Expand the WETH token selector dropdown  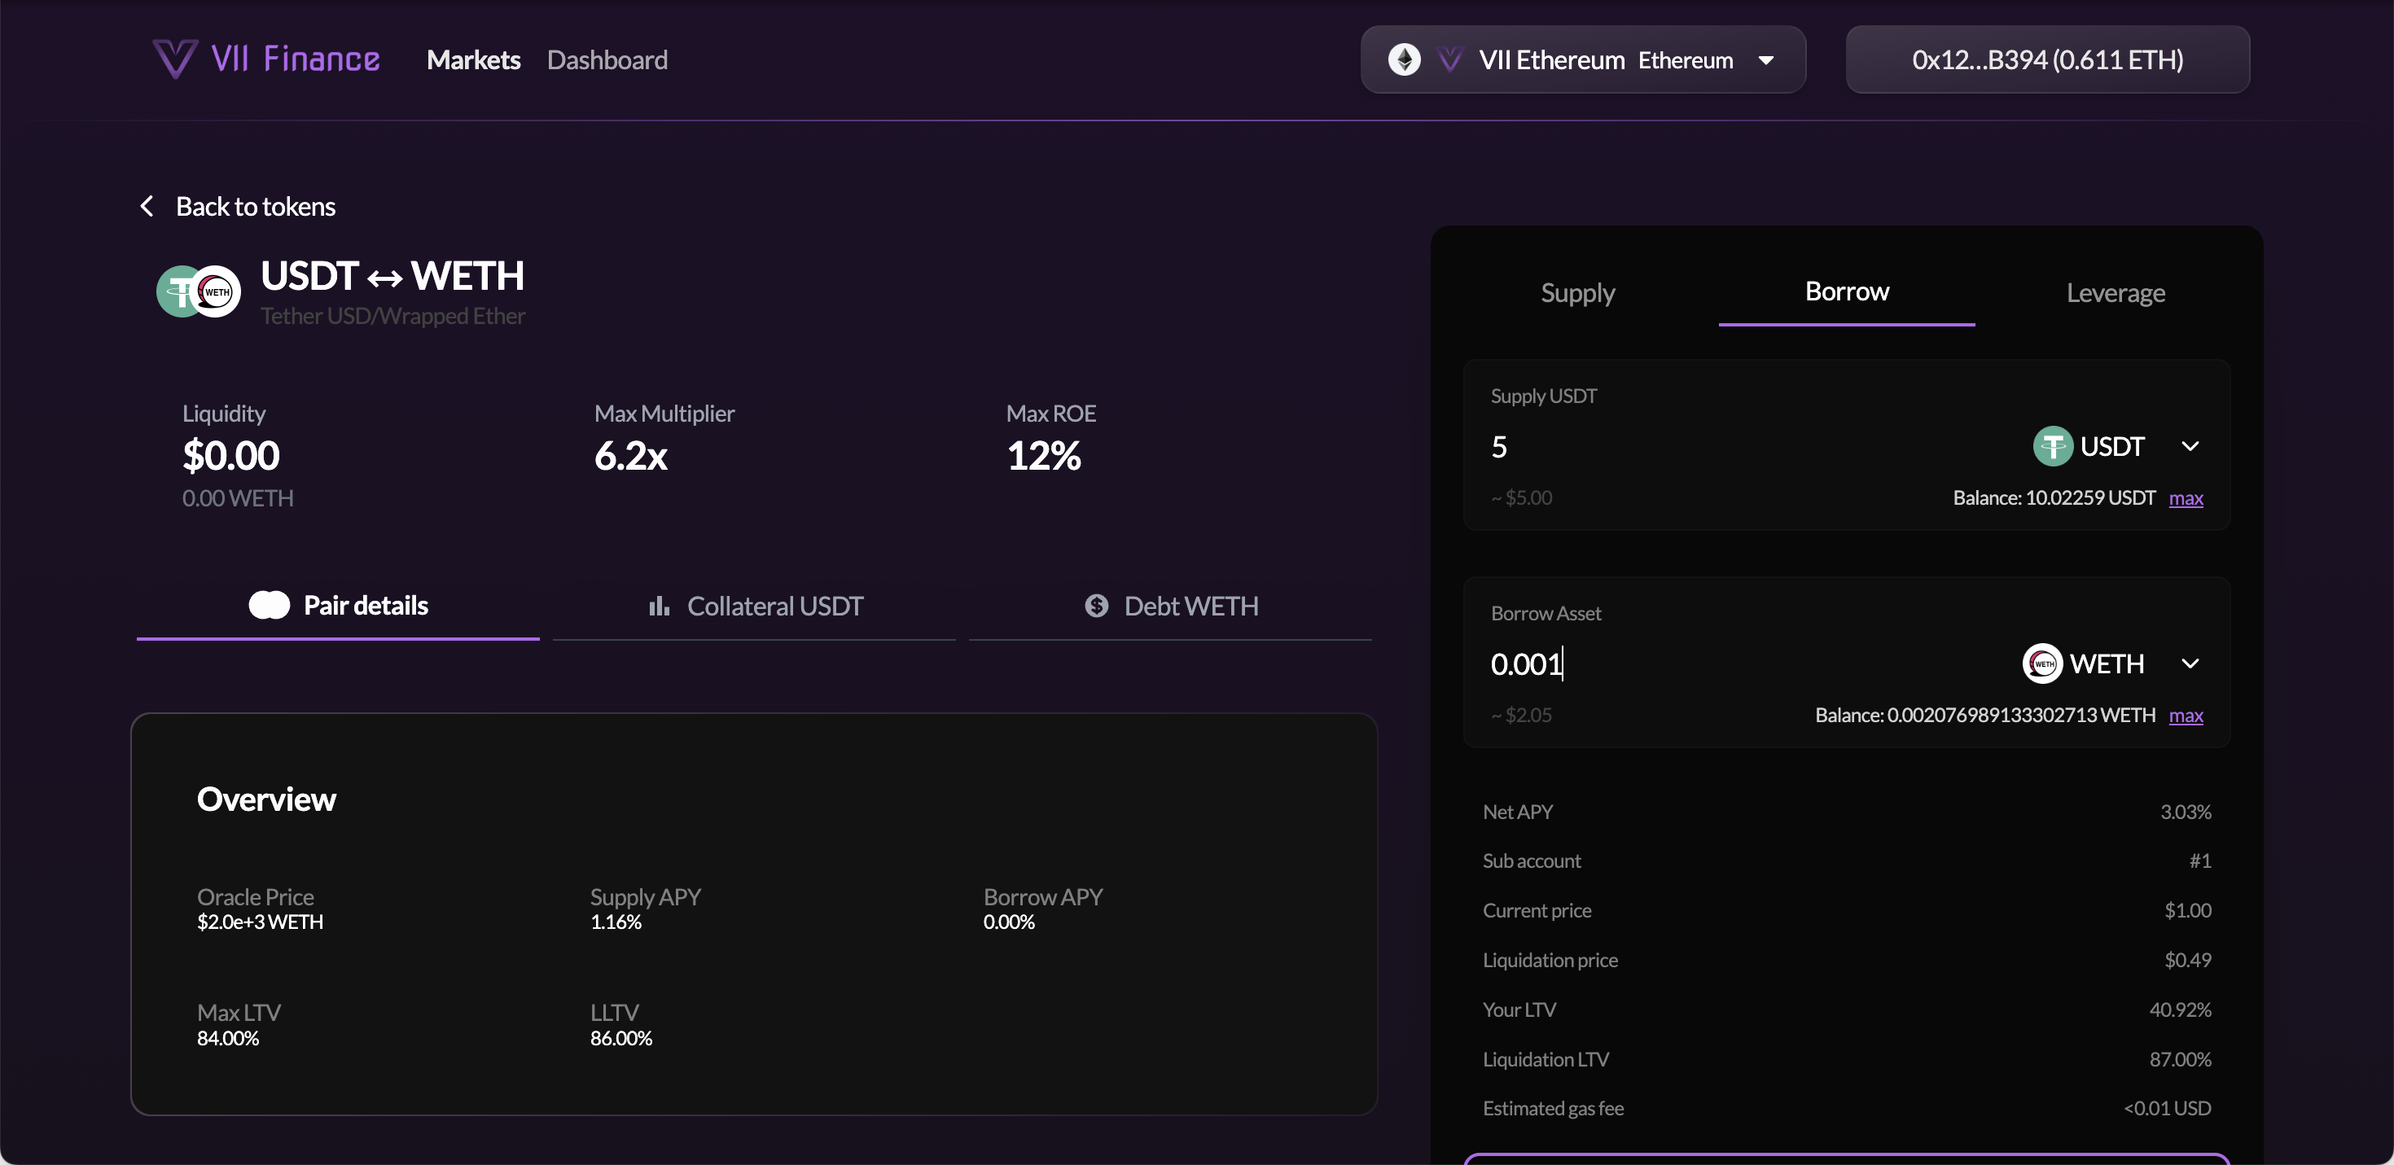(2190, 664)
